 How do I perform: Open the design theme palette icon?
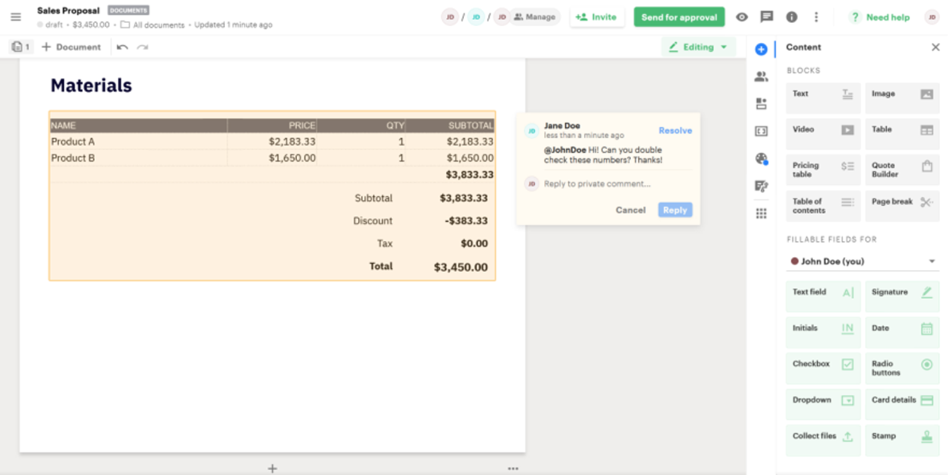click(761, 159)
